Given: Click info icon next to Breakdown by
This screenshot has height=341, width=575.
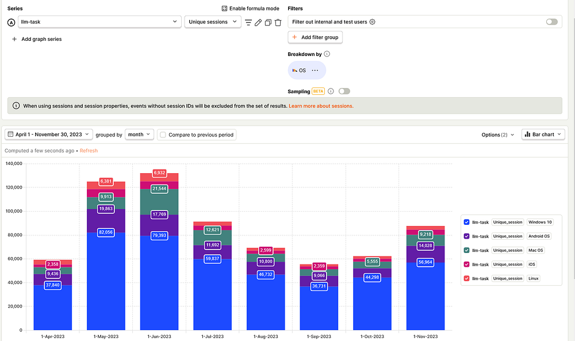Looking at the screenshot, I should 327,54.
